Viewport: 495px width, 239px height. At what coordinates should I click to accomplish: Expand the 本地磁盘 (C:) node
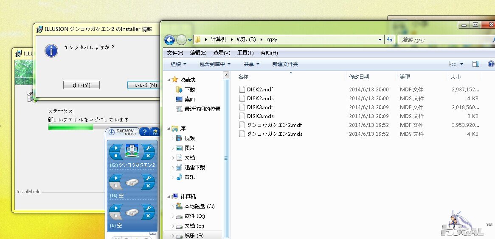[173, 206]
